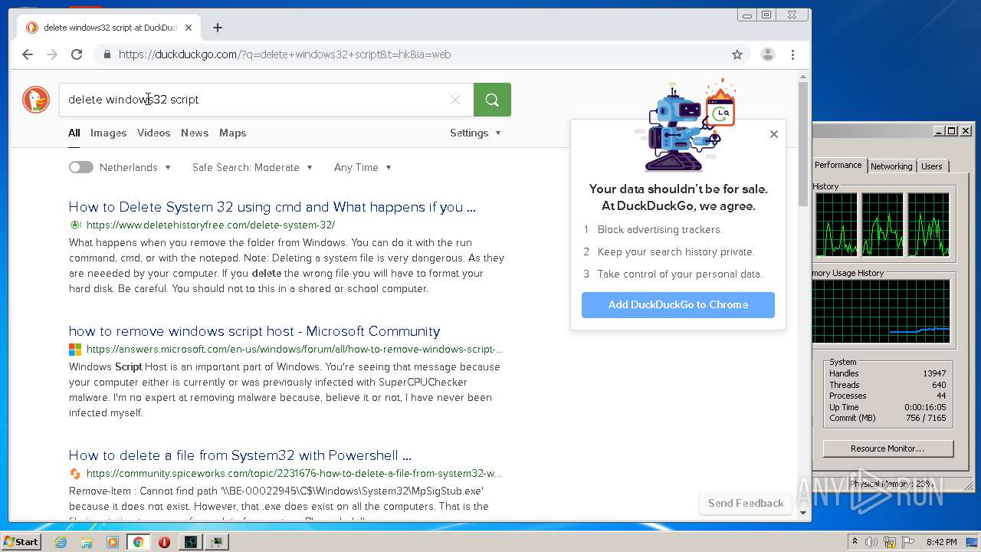Open 'how to remove windows script host' result

(254, 331)
